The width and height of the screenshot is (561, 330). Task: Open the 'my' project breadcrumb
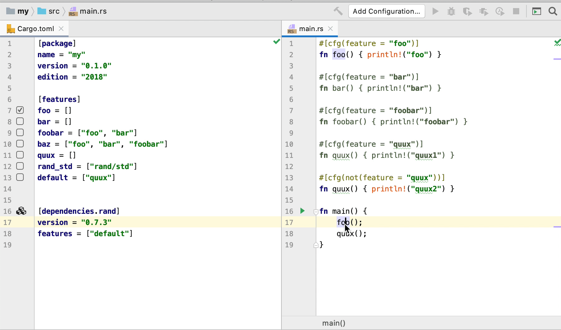[x=17, y=11]
